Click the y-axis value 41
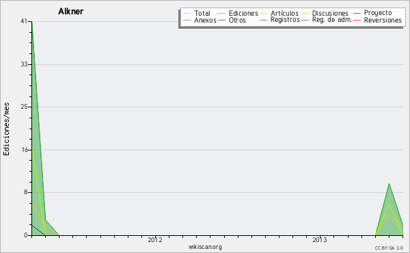The height and width of the screenshot is (253, 410). 24,21
